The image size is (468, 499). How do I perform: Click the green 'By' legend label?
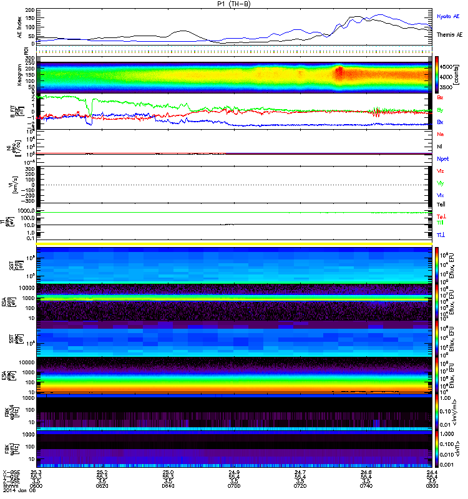pyautogui.click(x=440, y=110)
